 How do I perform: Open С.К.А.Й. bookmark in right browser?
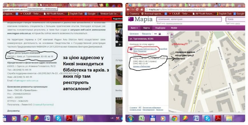point(180,14)
